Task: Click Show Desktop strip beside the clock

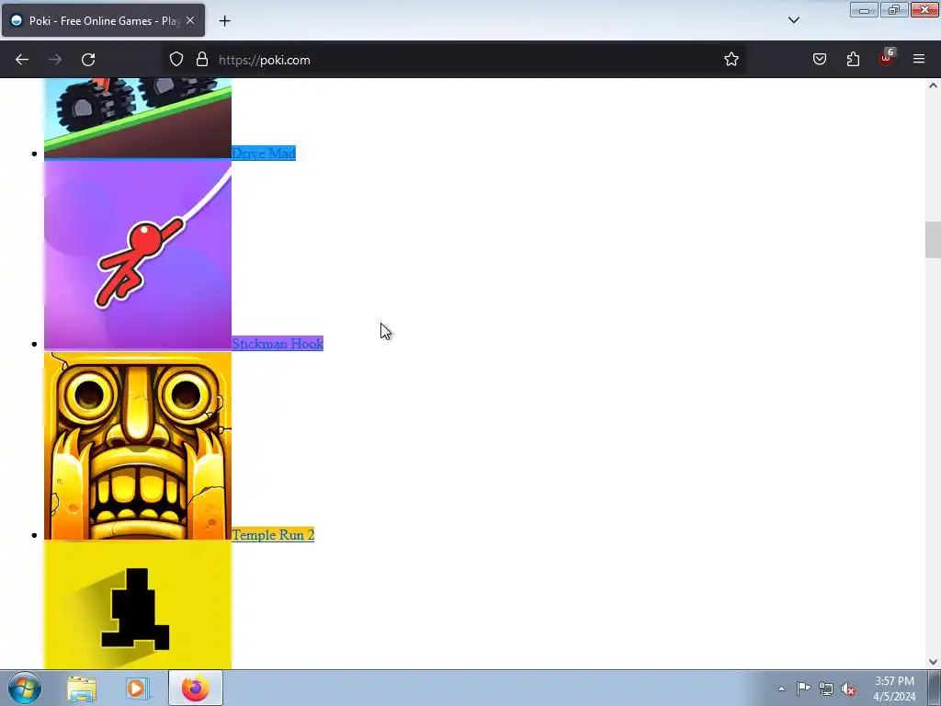Action: pyautogui.click(x=935, y=688)
